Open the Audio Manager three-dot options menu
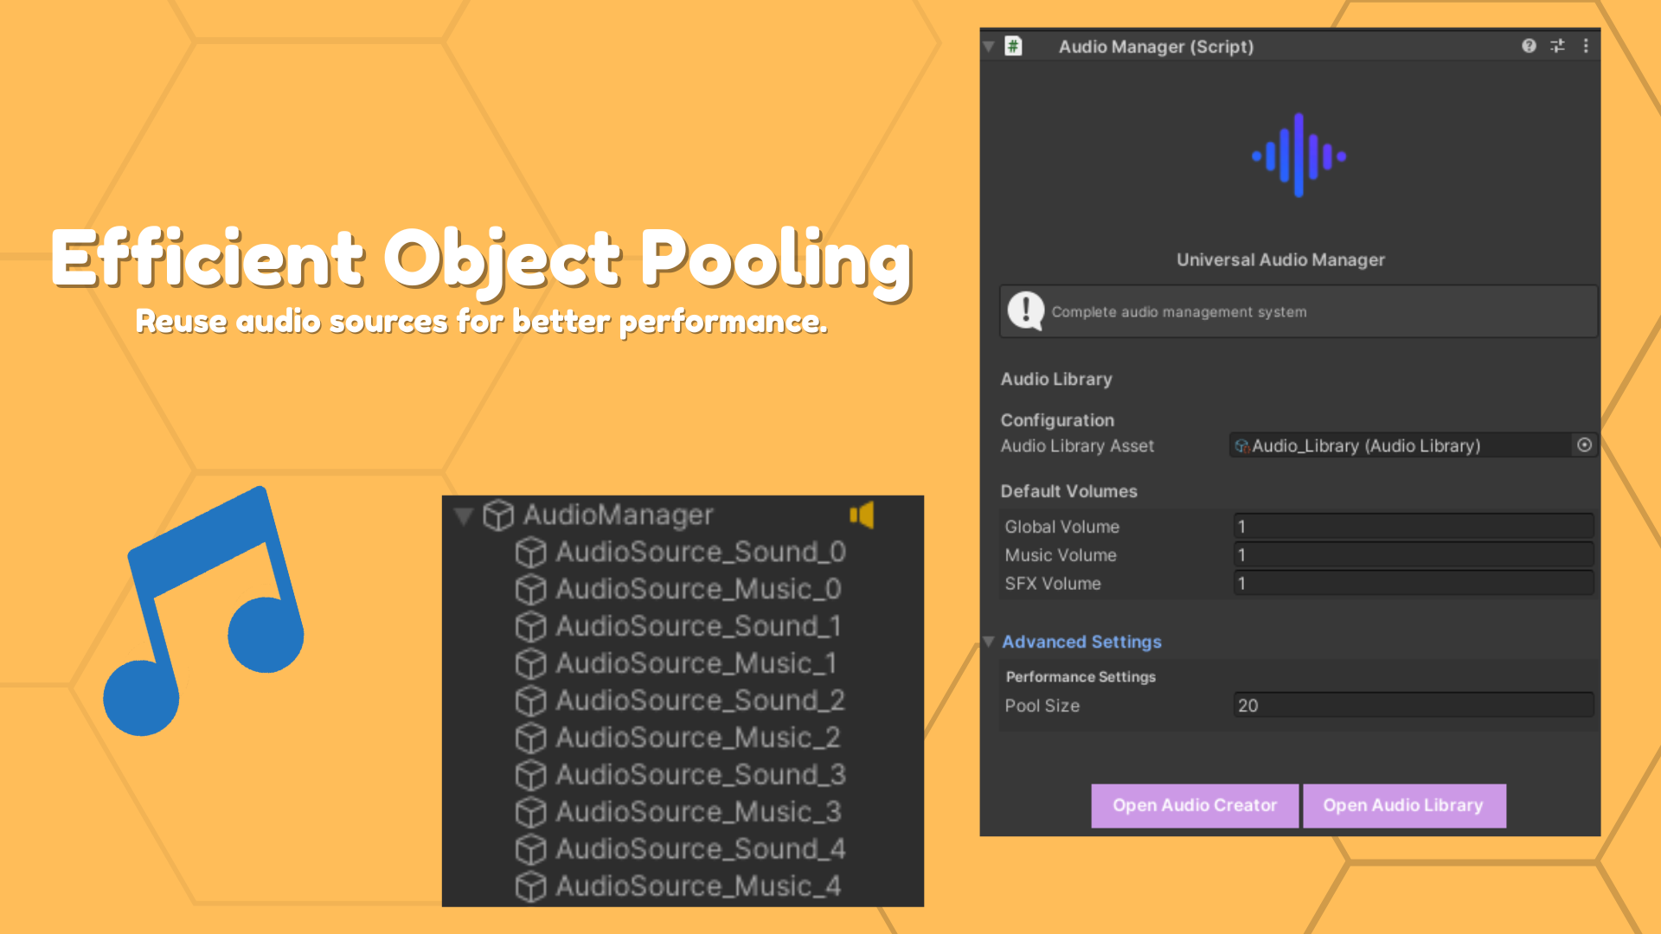The height and width of the screenshot is (934, 1661). click(x=1586, y=46)
